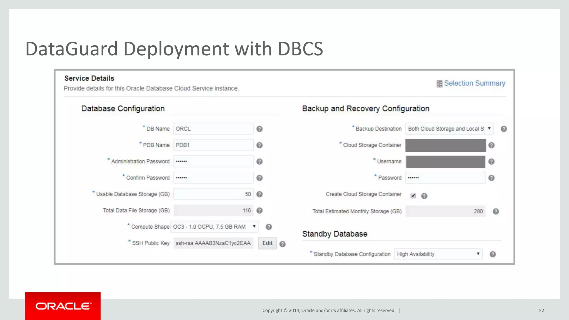Viewport: 569px width, 320px height.
Task: Click the SSH Public Key text field
Action: [213, 243]
